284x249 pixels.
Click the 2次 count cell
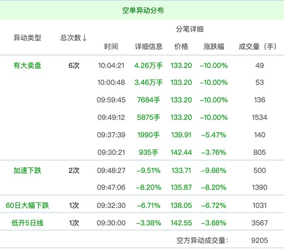coord(74,171)
